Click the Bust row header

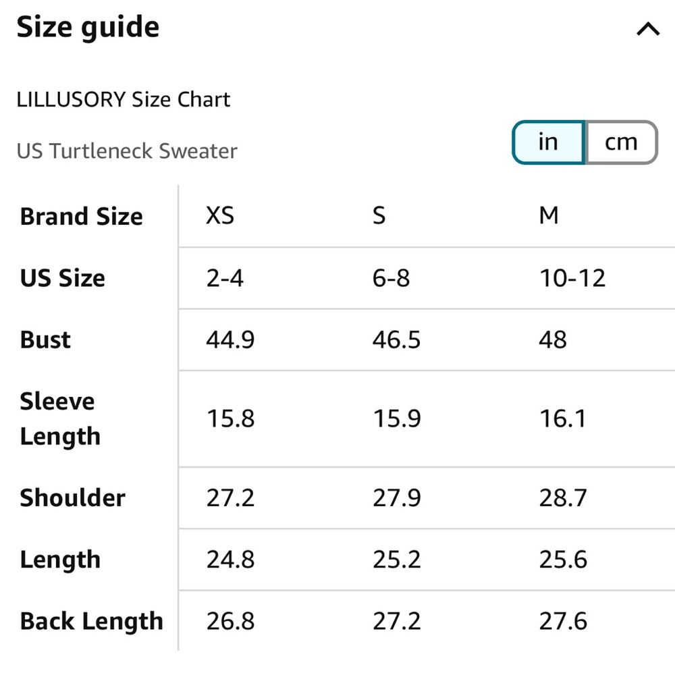pyautogui.click(x=45, y=340)
